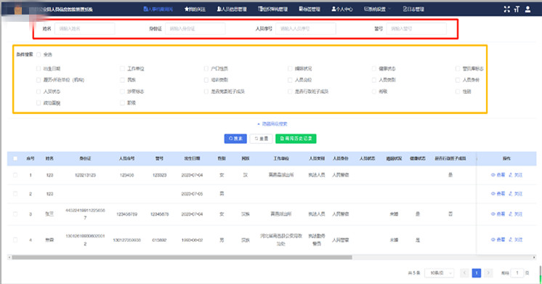
Task: Click 关注 follow link in row 3 张三
Action: 516,214
